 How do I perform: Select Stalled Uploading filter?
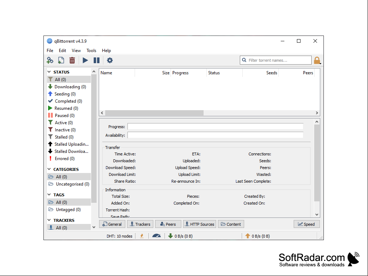click(x=69, y=144)
